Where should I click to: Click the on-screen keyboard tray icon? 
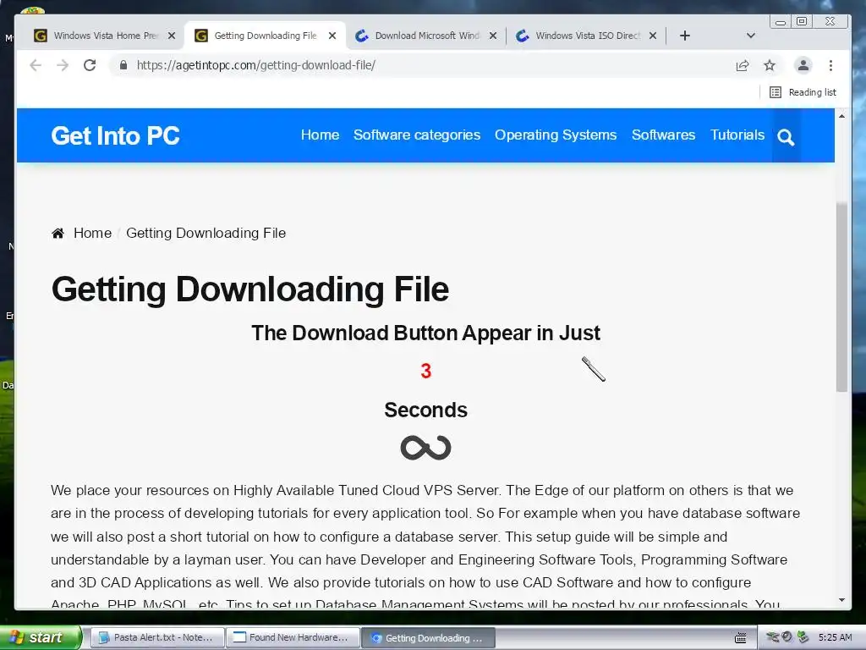click(x=741, y=638)
